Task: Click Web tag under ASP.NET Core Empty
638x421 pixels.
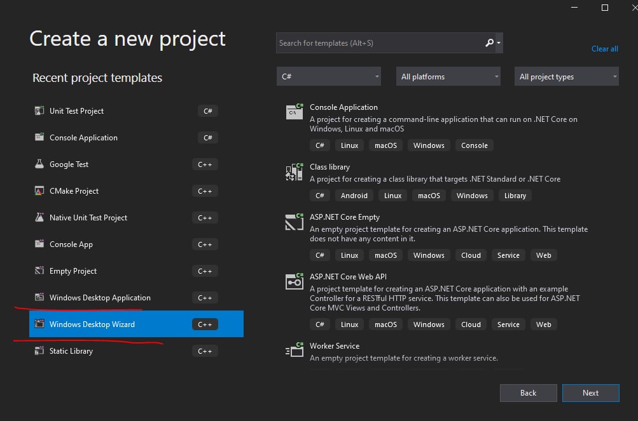Action: point(544,255)
